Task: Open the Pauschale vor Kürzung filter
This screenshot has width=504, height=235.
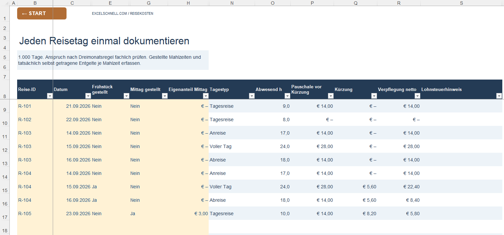Action: (x=331, y=96)
